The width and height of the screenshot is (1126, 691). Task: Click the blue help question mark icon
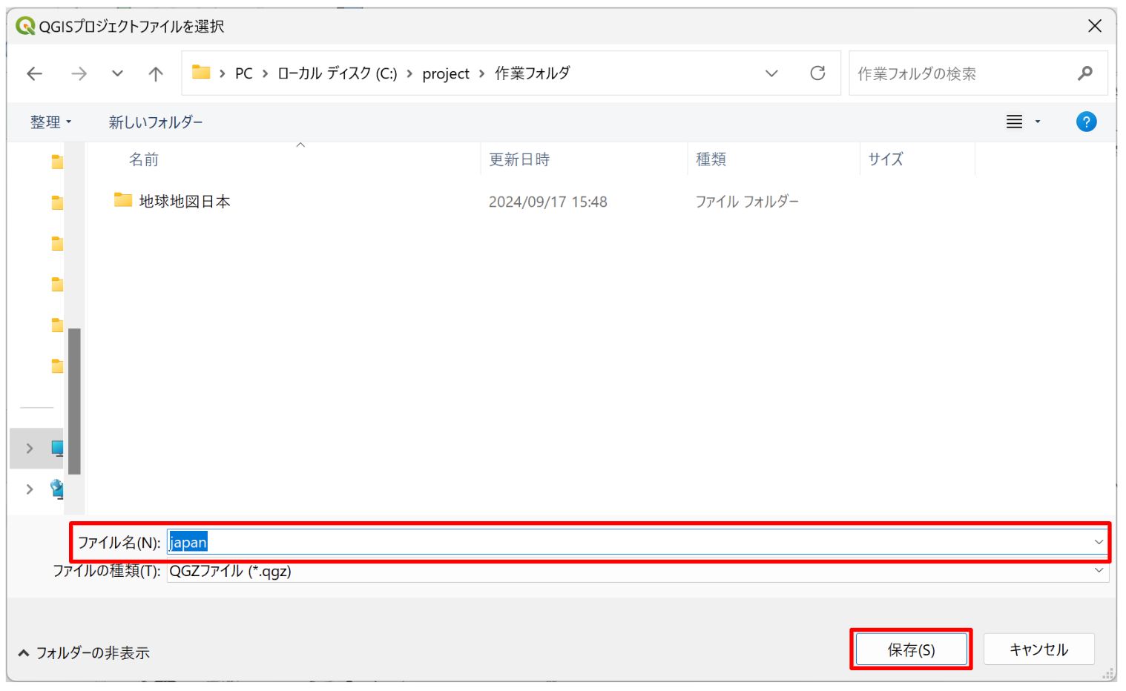(x=1086, y=122)
